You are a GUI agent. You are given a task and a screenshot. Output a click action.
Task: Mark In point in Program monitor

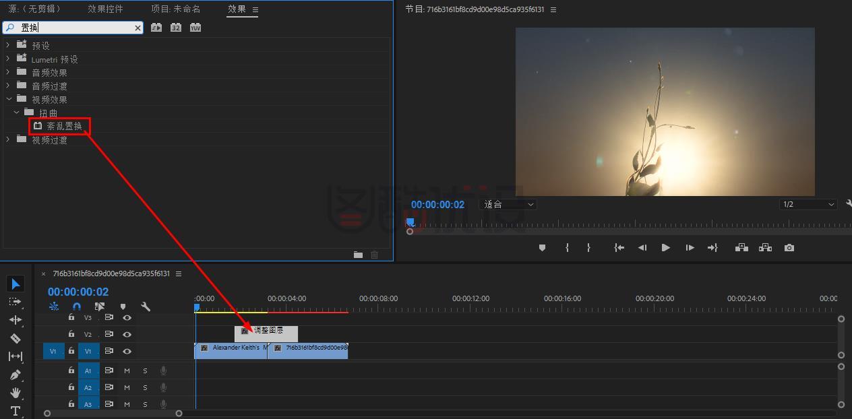click(x=567, y=248)
